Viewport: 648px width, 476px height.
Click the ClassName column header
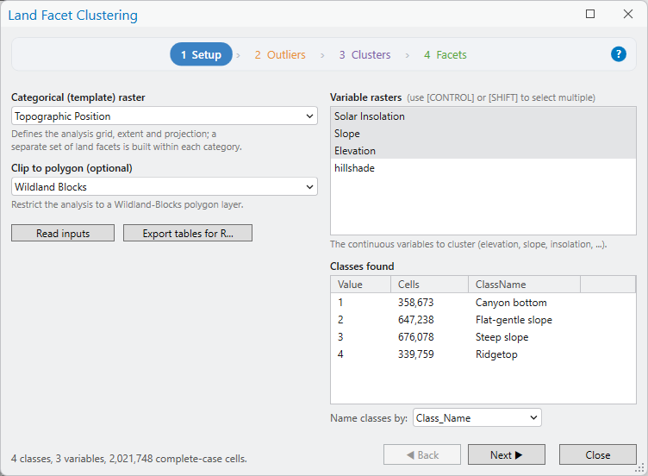(524, 285)
